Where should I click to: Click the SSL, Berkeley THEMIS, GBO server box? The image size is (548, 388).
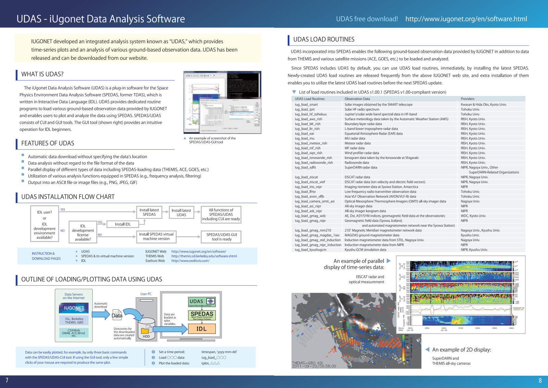[x=74, y=321]
